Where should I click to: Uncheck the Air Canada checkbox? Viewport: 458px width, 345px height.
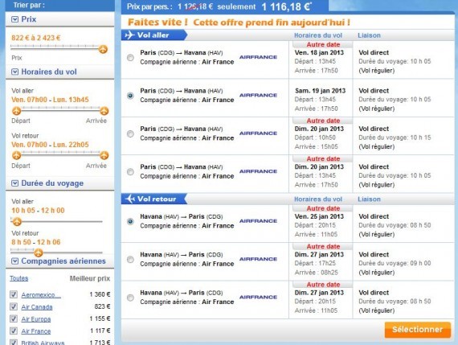[14, 306]
